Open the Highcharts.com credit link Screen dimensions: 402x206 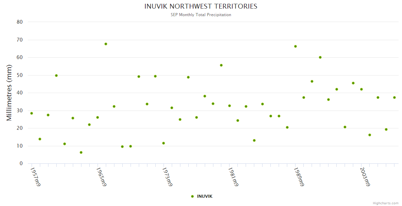click(386, 203)
